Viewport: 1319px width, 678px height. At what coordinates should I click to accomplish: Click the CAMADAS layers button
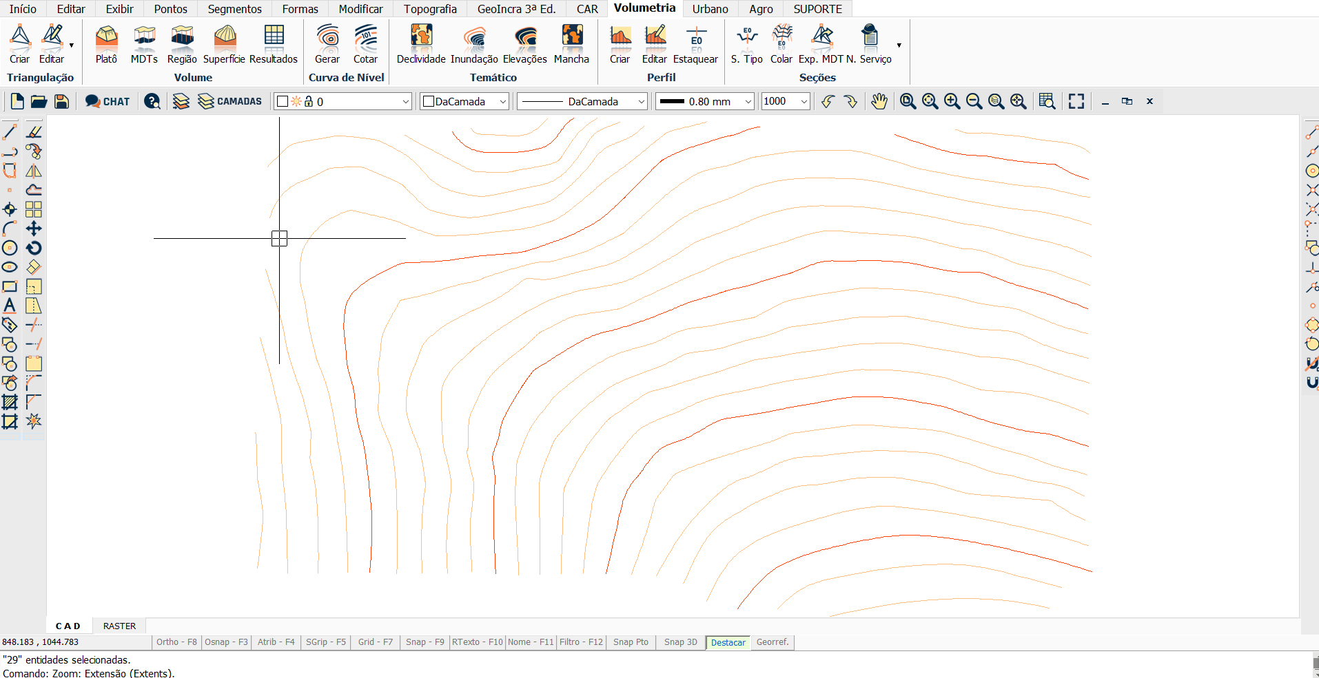point(230,102)
